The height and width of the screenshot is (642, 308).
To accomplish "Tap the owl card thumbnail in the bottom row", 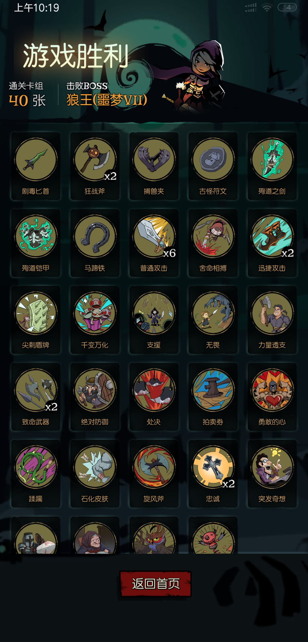I will (154, 535).
